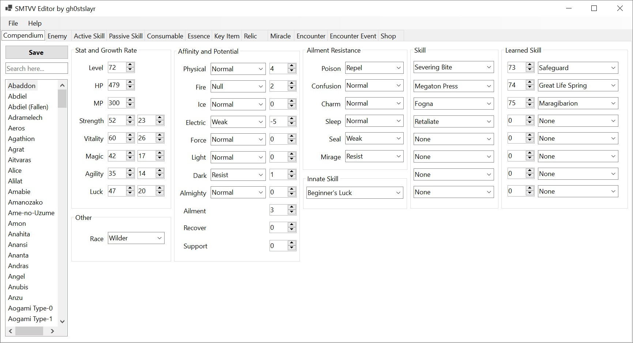Increase Physical potential with up arrow
The height and width of the screenshot is (343, 633).
click(291, 66)
